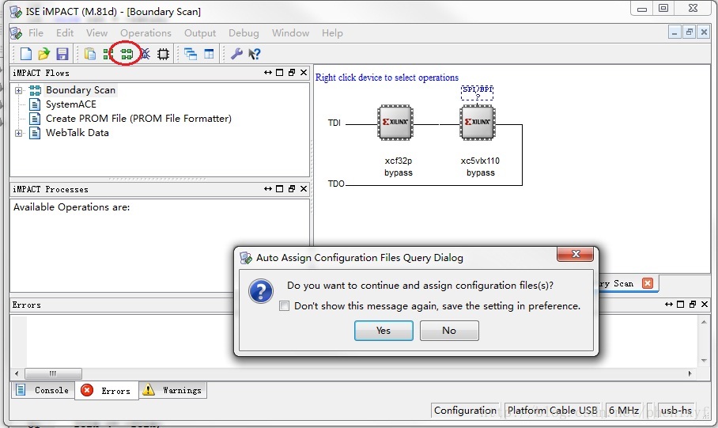Screen dimensions: 718x428
Task: Close the iMPACT Processes panel
Action: (x=303, y=189)
